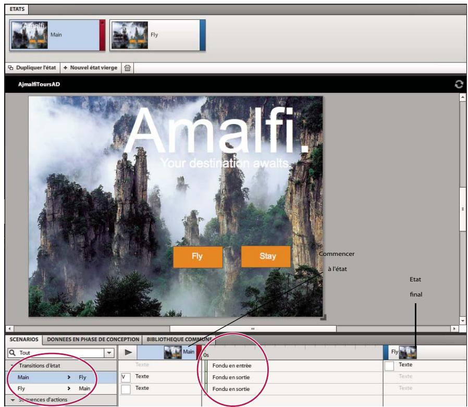Open the Tout filter dropdown arrow
Screen dimensions: 468x407
tap(109, 353)
